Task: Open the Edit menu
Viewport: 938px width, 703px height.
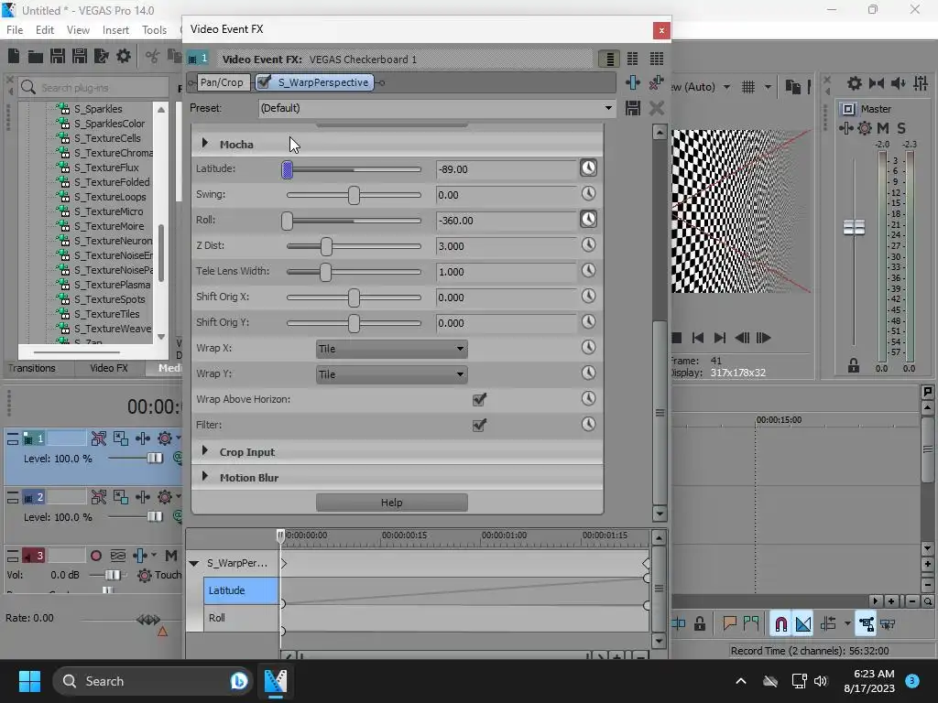Action: point(45,30)
